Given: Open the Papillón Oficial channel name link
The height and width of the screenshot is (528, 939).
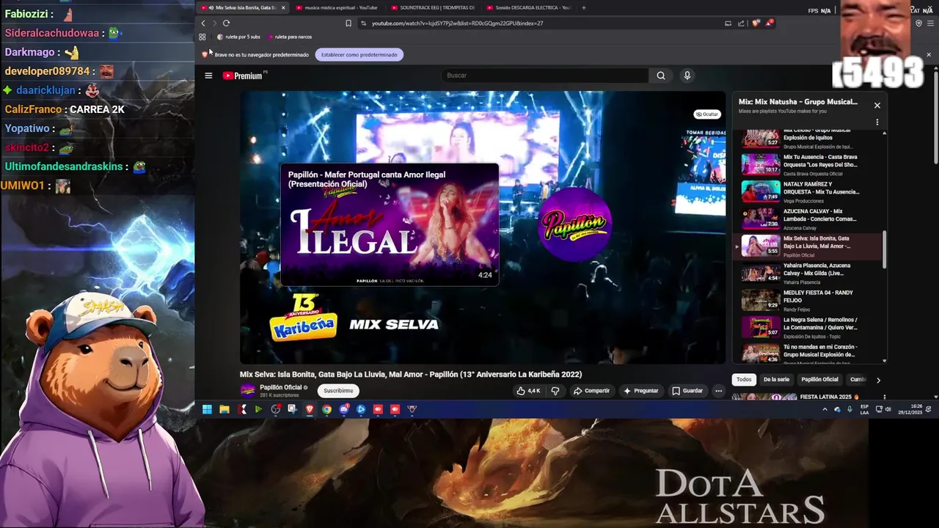Looking at the screenshot, I should pos(282,387).
